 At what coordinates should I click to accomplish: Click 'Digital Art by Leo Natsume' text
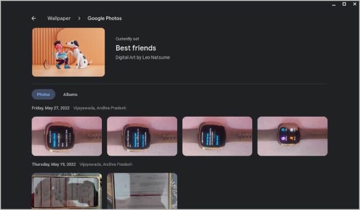tap(142, 58)
